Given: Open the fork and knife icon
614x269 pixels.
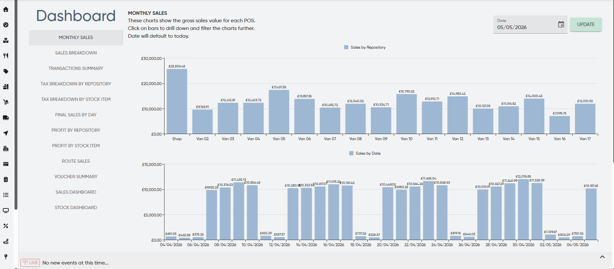Looking at the screenshot, I should pos(6,56).
